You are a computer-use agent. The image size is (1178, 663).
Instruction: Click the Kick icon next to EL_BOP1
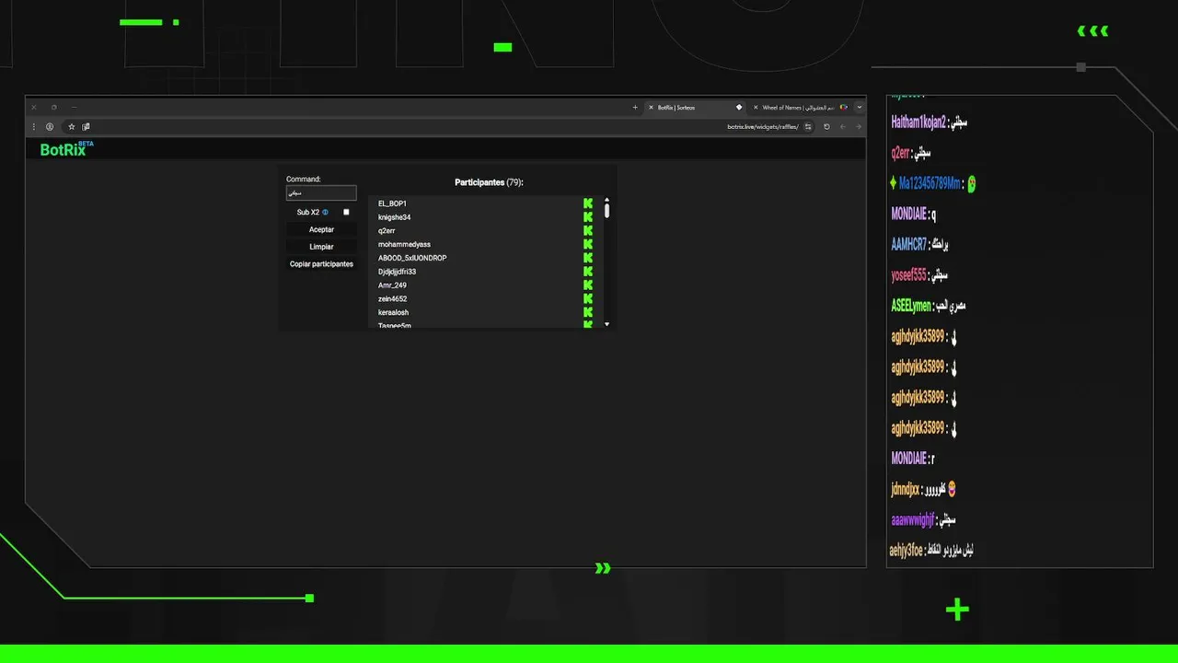(588, 204)
